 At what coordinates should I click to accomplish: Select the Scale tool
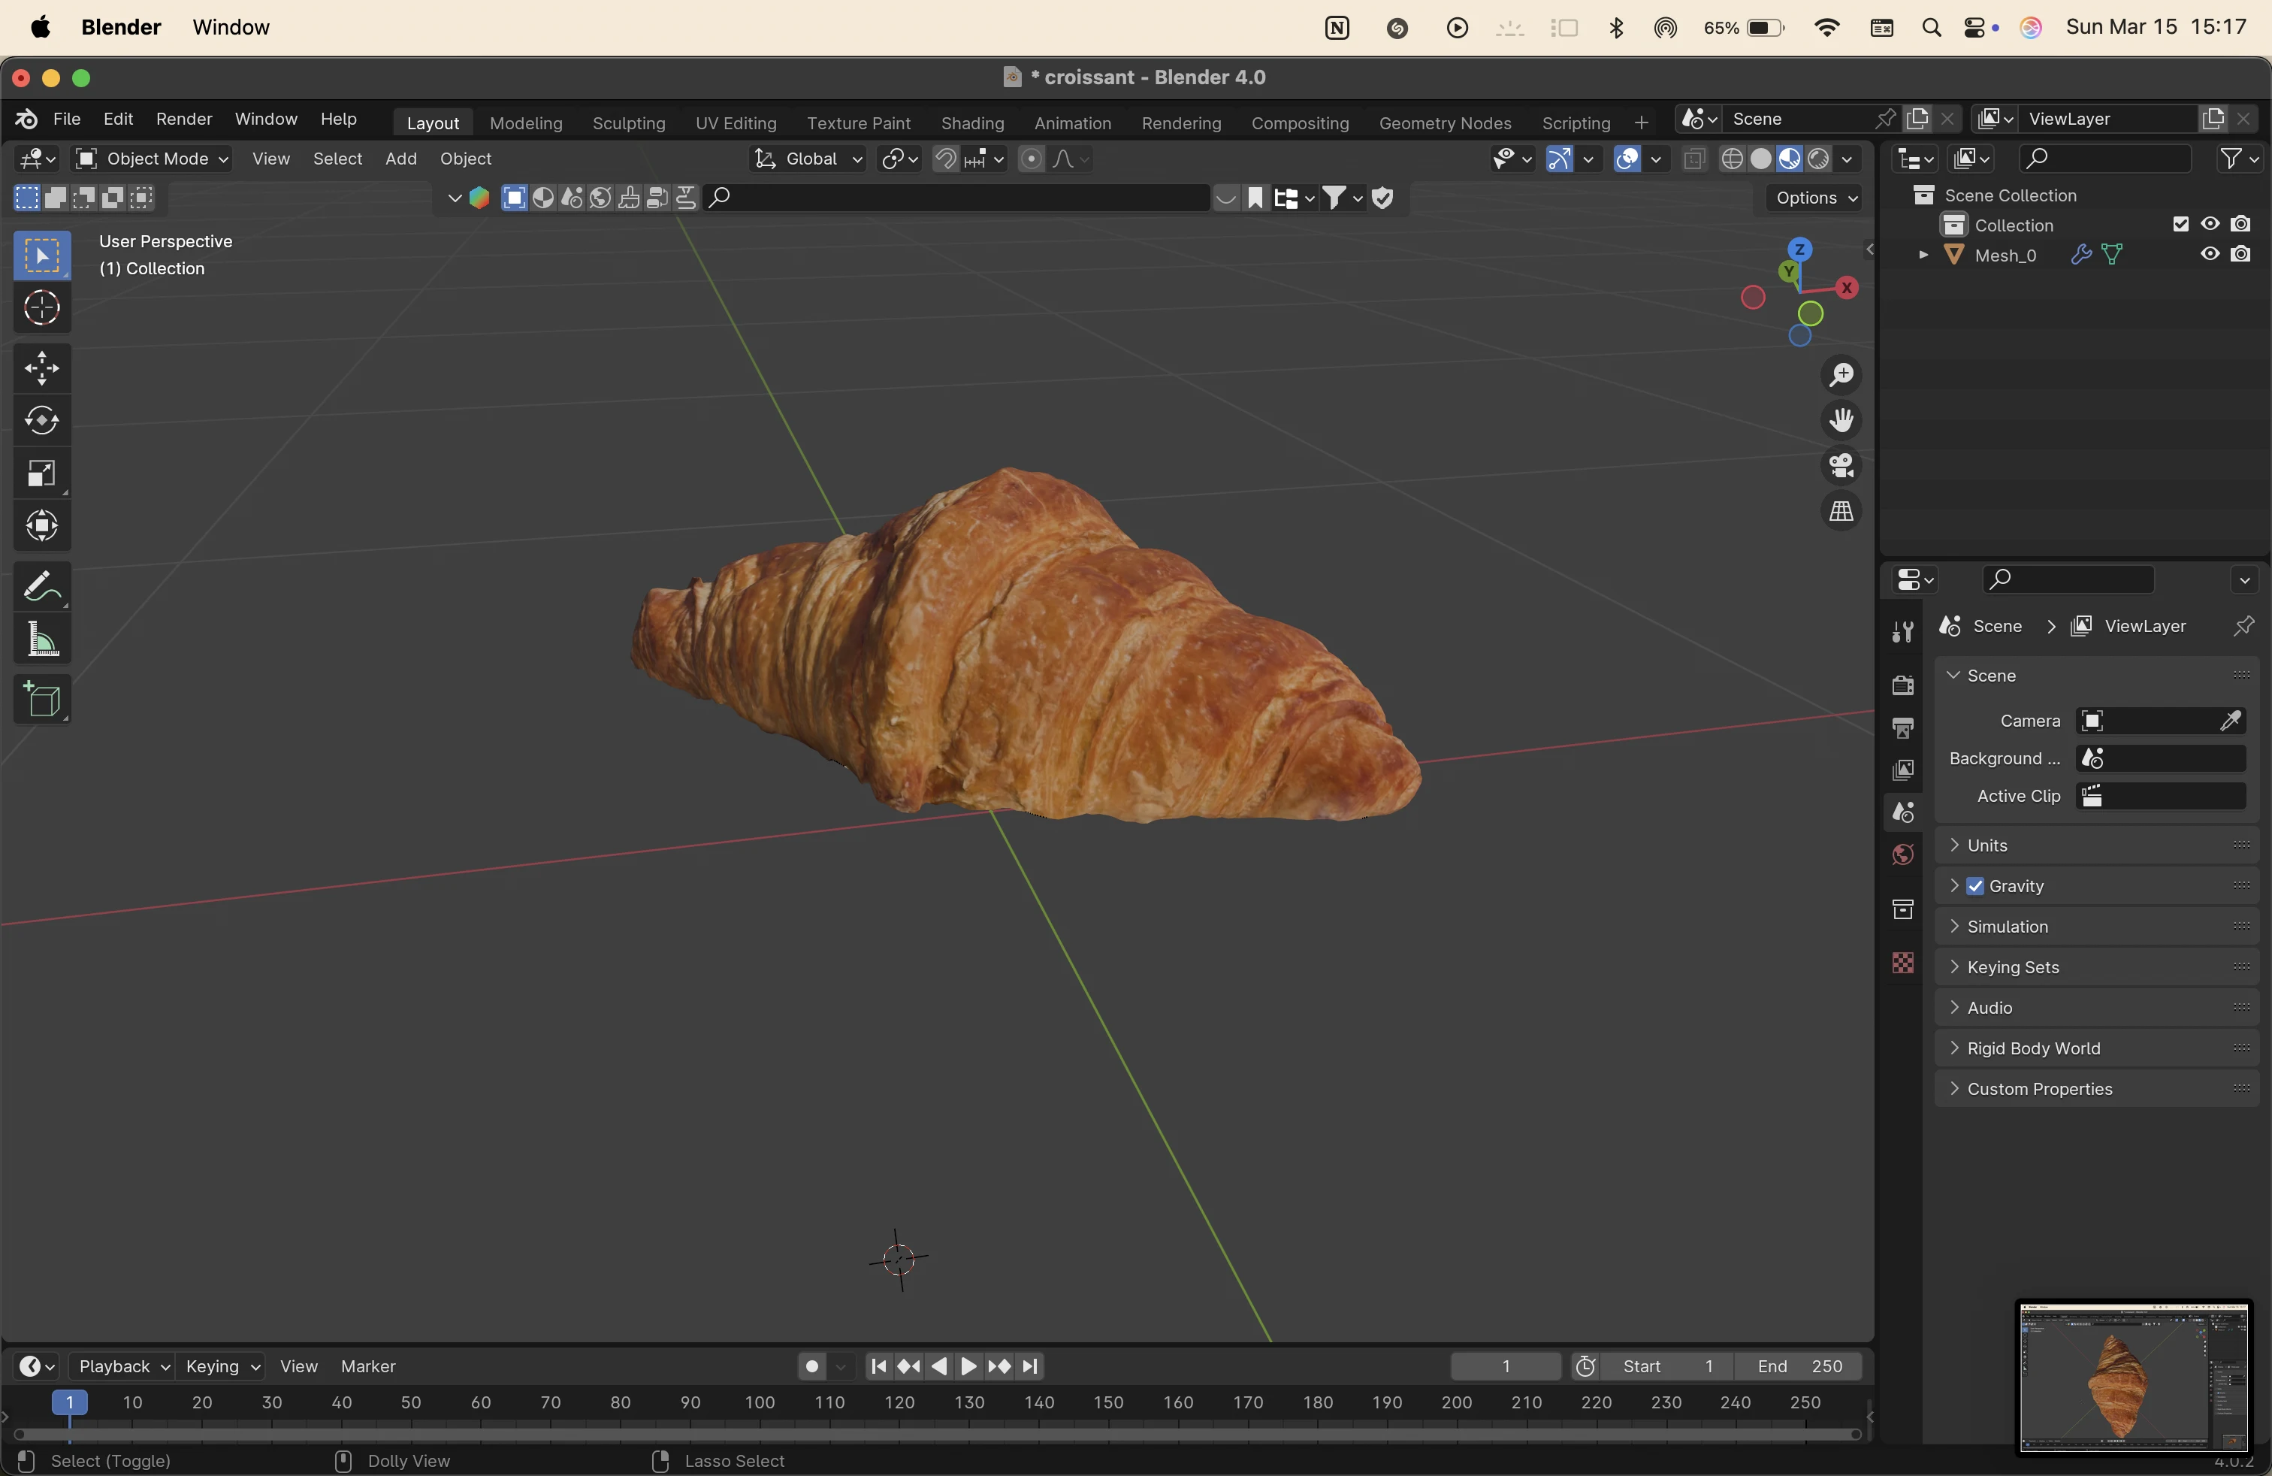[x=42, y=473]
